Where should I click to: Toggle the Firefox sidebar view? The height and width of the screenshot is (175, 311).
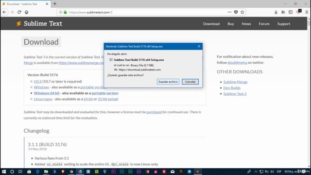point(291,12)
